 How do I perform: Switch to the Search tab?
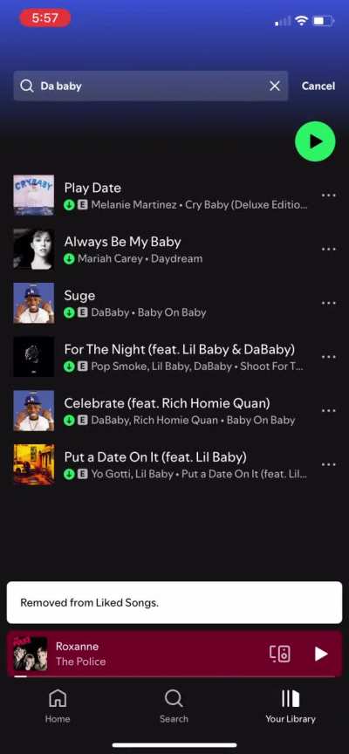pos(174,706)
